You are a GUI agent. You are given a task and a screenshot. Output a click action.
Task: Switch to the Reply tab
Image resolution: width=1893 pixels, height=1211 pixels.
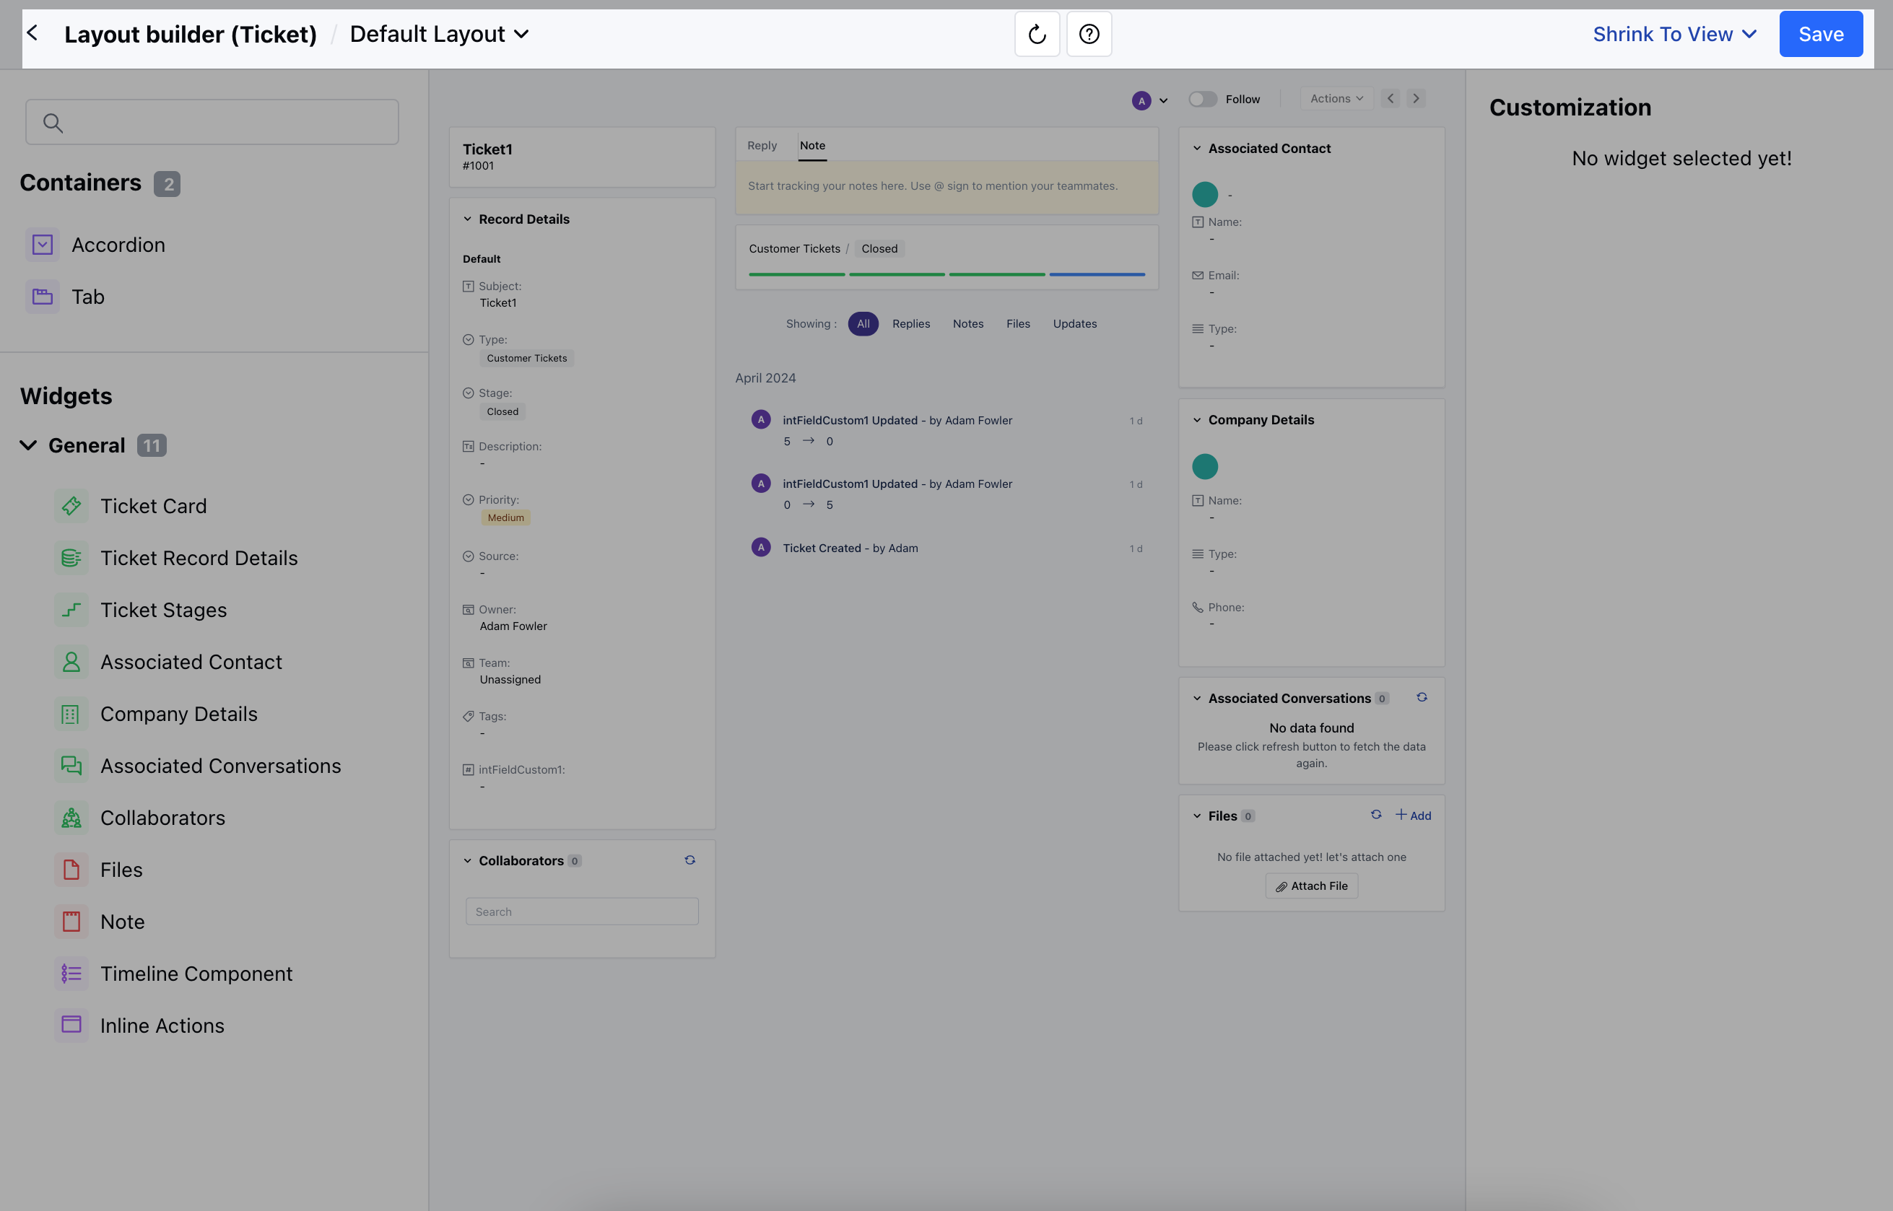click(x=761, y=144)
